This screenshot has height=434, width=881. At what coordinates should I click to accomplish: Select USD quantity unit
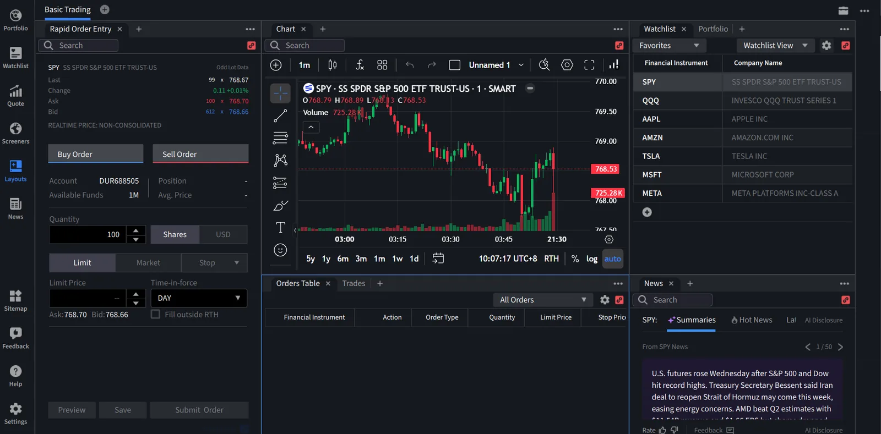click(x=223, y=234)
